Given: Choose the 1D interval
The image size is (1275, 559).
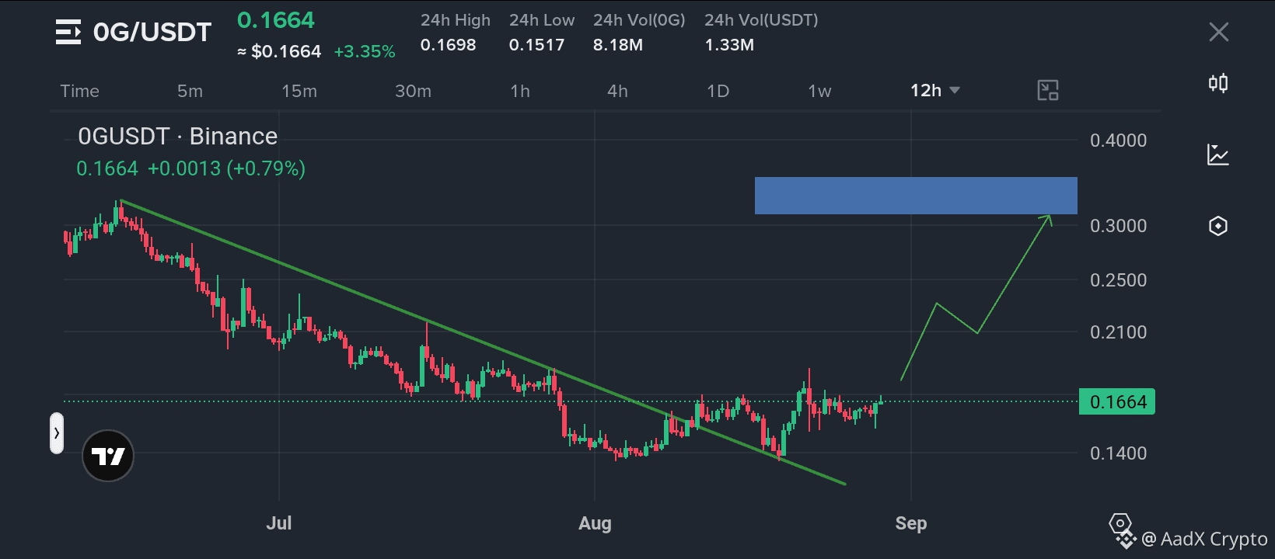Looking at the screenshot, I should [718, 92].
